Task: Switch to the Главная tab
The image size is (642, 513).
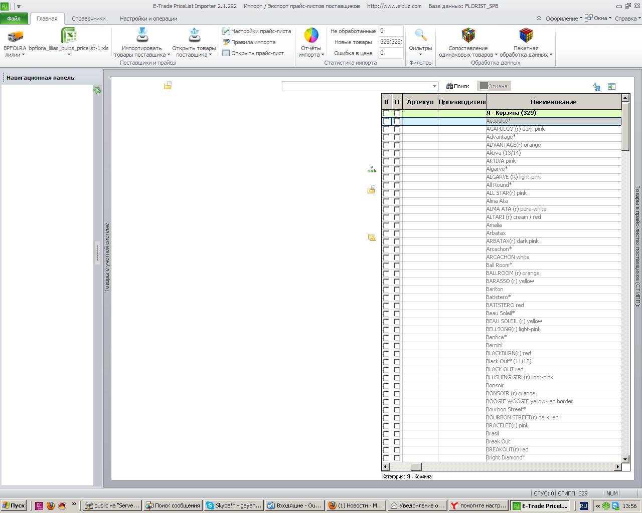Action: [x=47, y=19]
